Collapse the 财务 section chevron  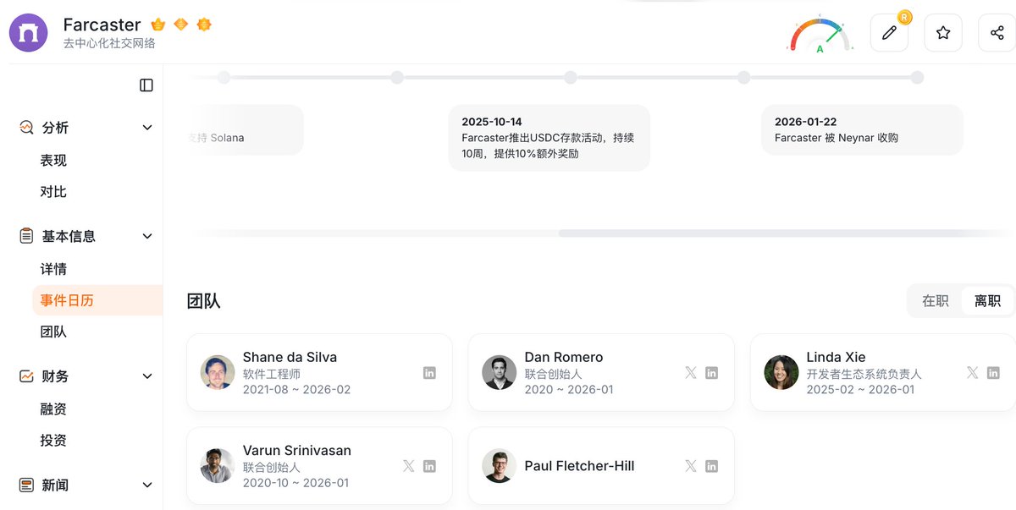tap(147, 376)
